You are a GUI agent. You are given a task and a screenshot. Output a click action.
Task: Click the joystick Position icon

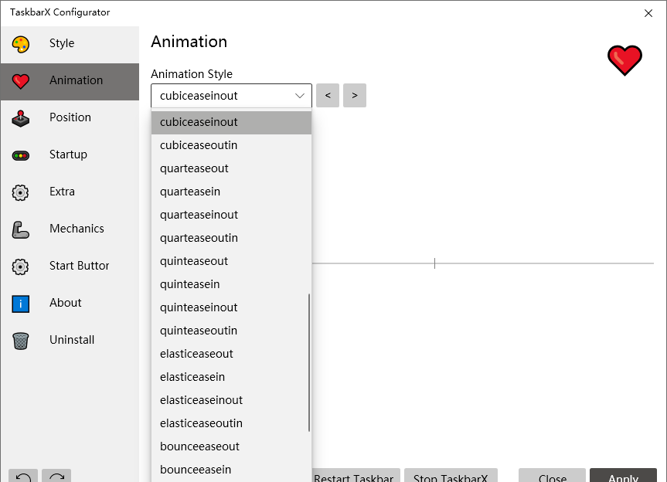[20, 118]
